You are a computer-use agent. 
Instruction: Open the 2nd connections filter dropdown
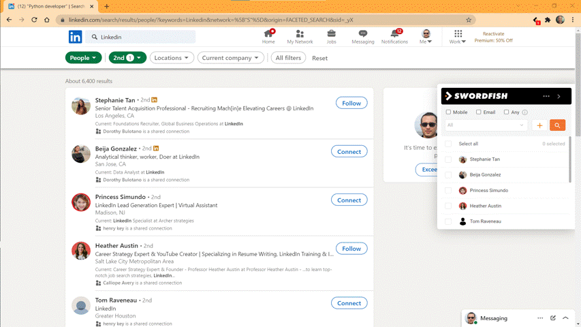(x=127, y=58)
